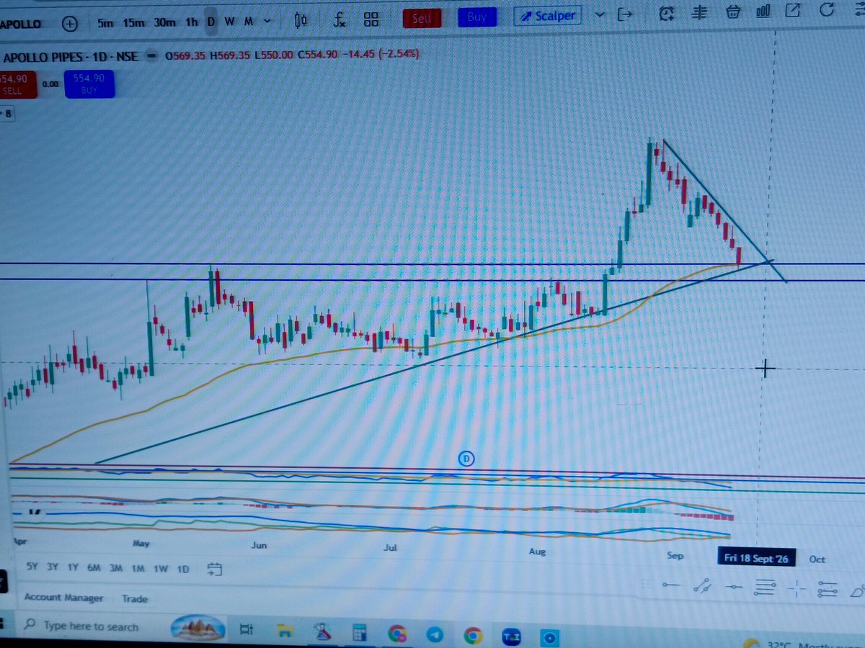This screenshot has width=865, height=648.
Task: Open Task View on the taskbar
Action: click(x=246, y=629)
